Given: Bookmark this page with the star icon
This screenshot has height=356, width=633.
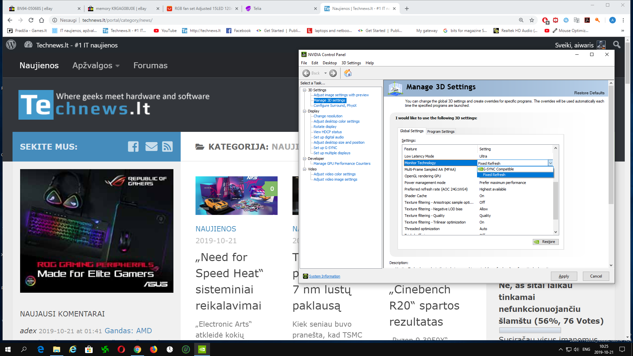Looking at the screenshot, I should coord(532,20).
